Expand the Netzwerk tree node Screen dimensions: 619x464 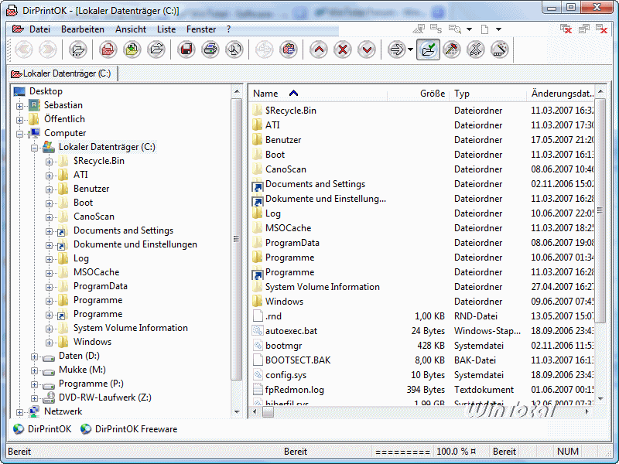pos(20,412)
